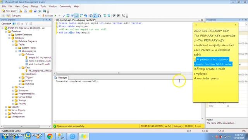Select the Constraints folder
248x140 pixels.
click(x=29, y=74)
